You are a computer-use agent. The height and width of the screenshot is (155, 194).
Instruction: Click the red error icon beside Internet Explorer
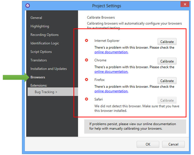click(x=86, y=41)
